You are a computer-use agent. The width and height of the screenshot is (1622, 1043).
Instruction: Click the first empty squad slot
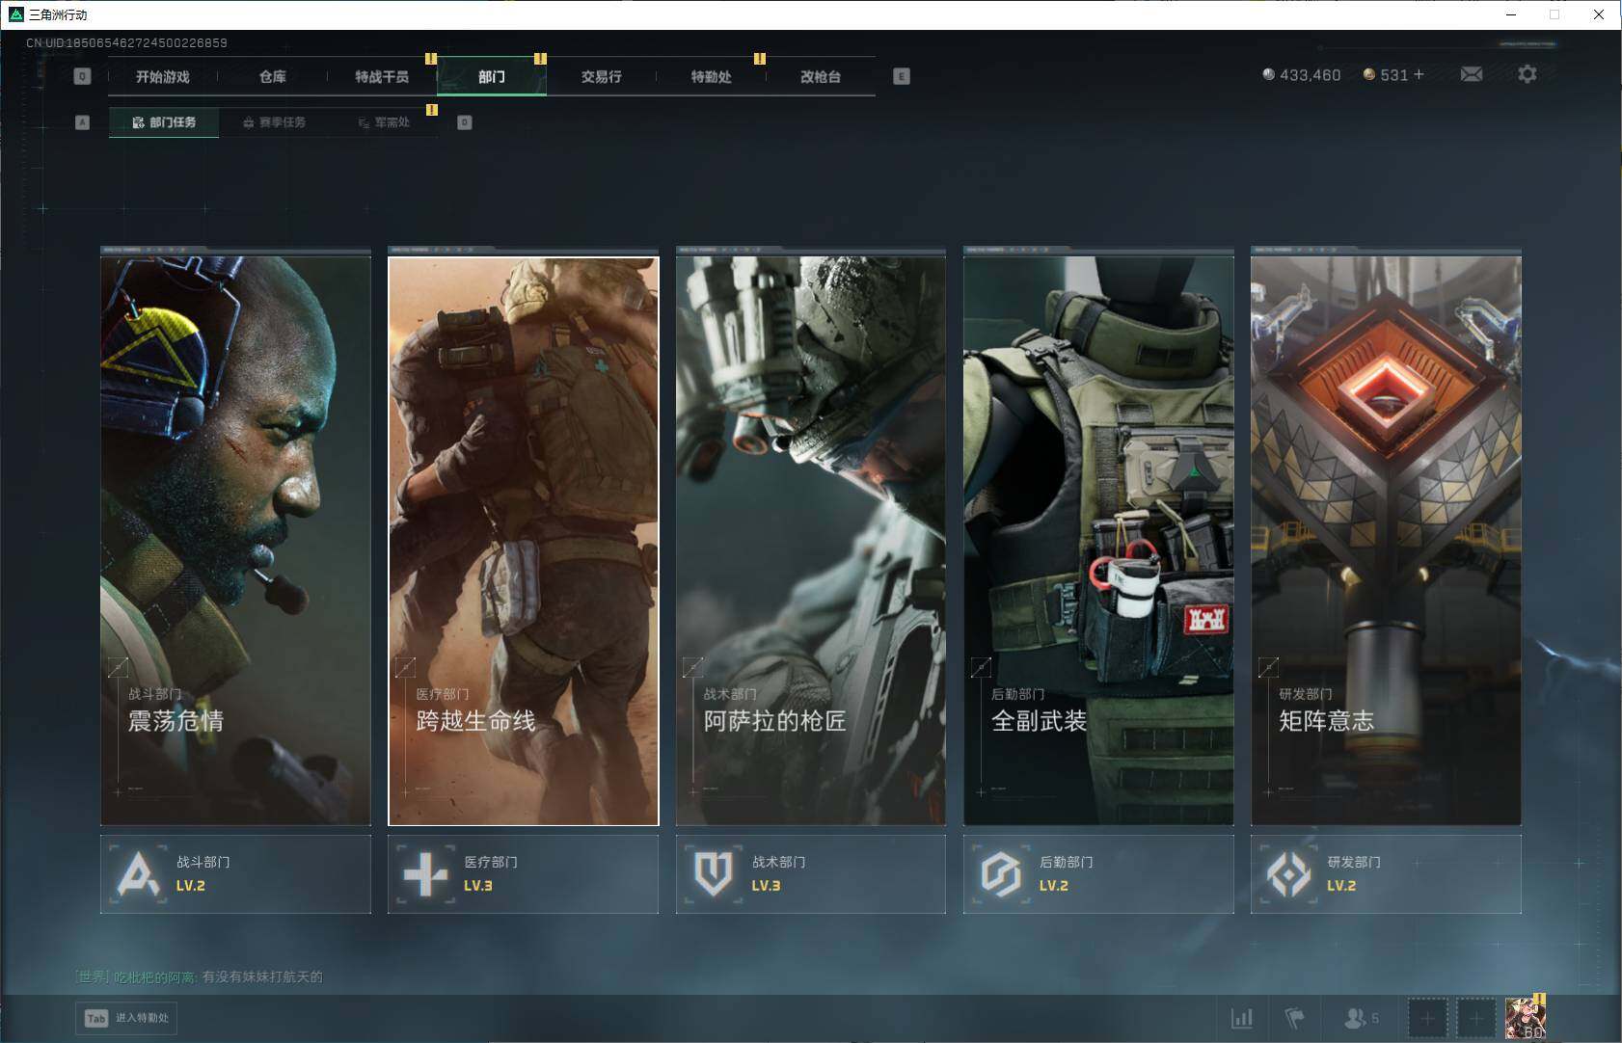point(1427,1018)
